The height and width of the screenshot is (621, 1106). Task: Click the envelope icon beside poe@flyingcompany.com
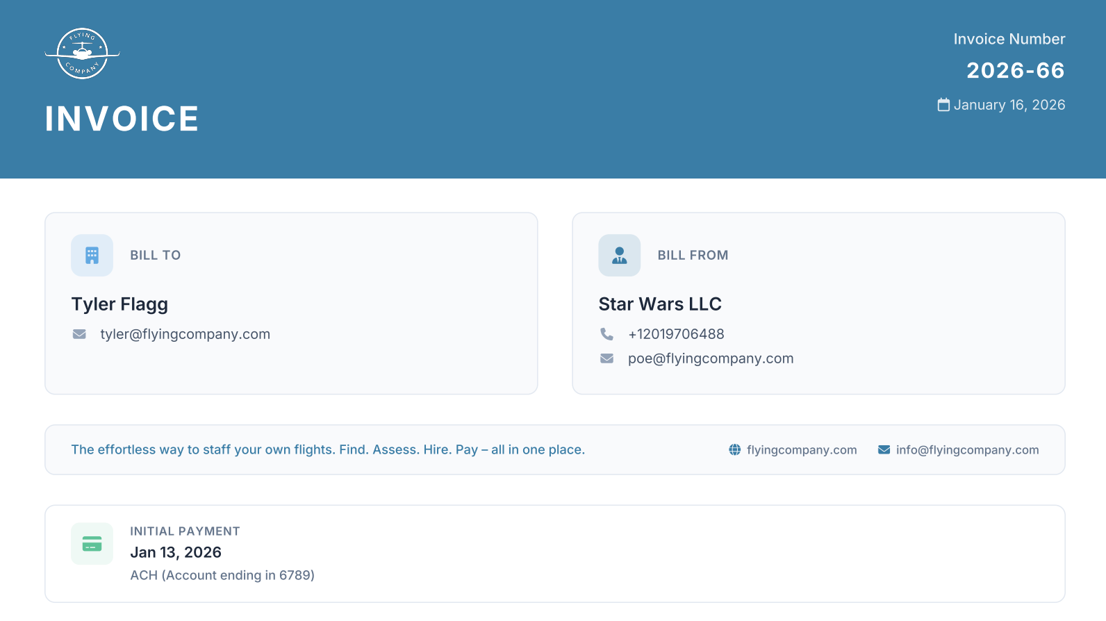tap(606, 358)
